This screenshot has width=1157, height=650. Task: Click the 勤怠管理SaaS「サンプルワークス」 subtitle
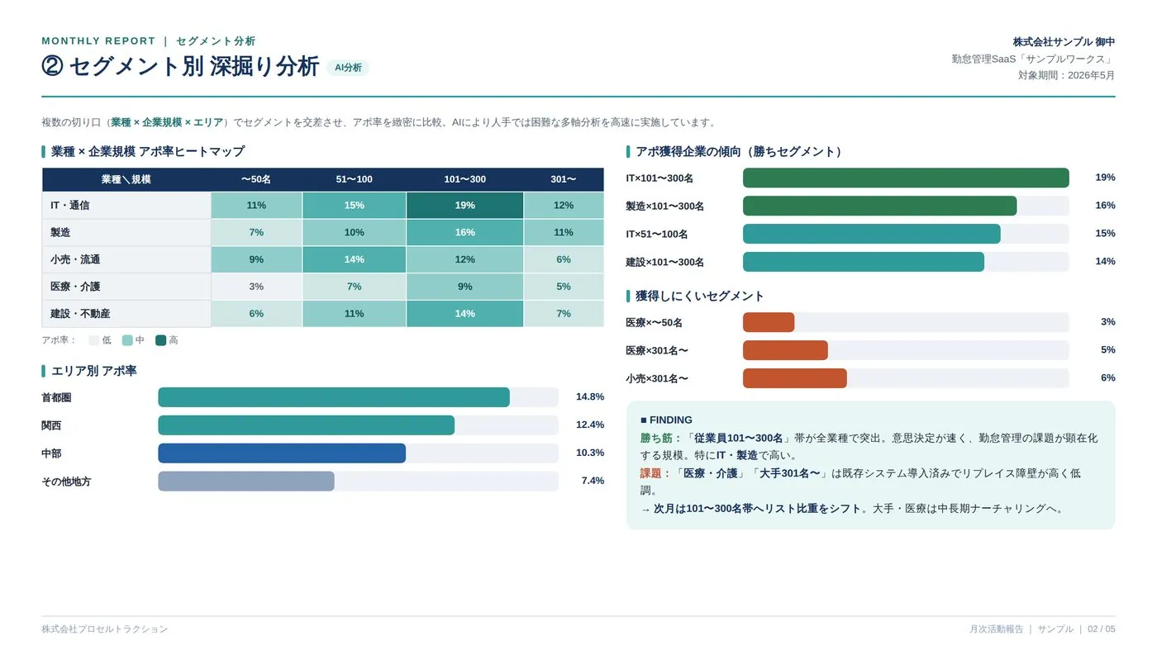tap(1033, 59)
